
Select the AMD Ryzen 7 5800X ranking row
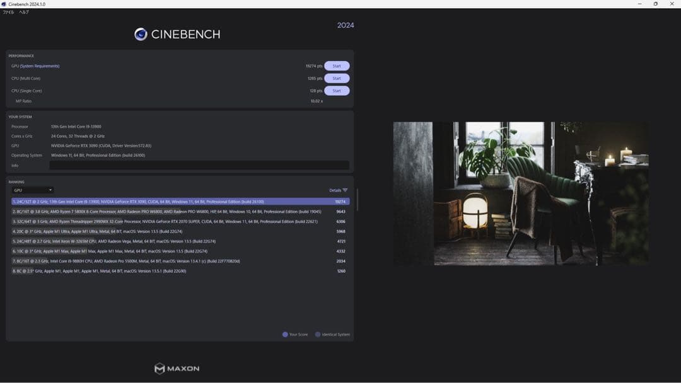[x=180, y=212]
